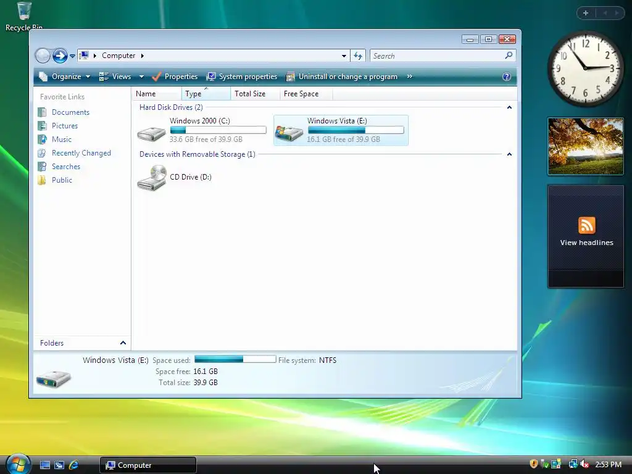Click View headlines in feed gadget
The height and width of the screenshot is (474, 632).
point(586,243)
